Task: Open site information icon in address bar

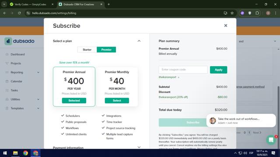Action: coord(28,13)
